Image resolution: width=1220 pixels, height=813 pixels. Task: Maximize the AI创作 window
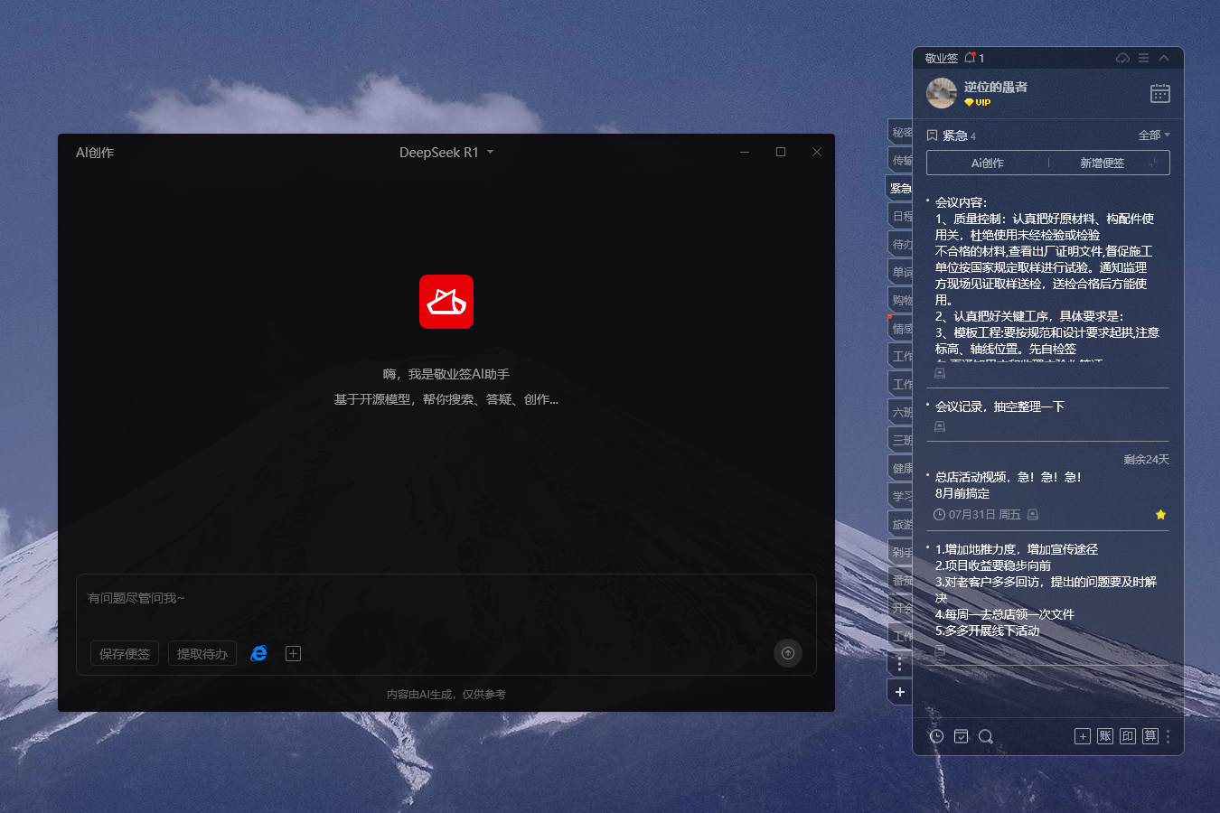point(781,152)
